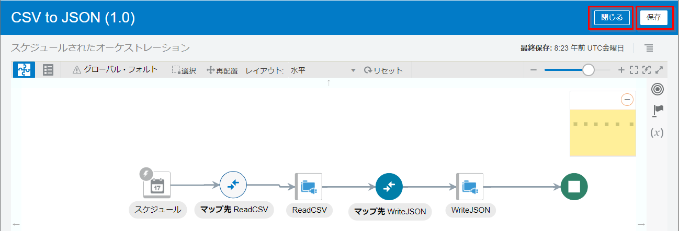The height and width of the screenshot is (231, 679).
Task: Click the リセット layout reset option
Action: tap(383, 70)
